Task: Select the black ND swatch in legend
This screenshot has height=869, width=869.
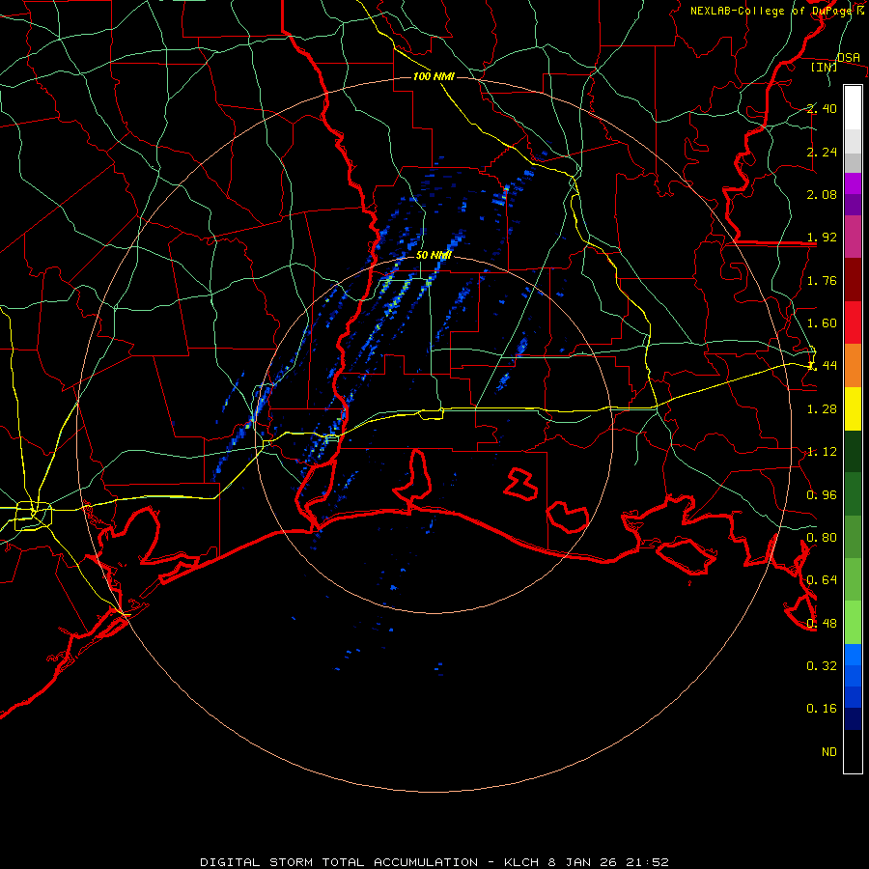Action: (853, 751)
